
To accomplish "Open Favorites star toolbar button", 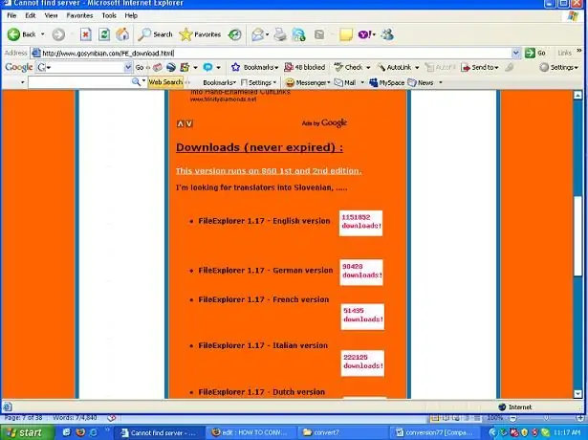I will 200,34.
